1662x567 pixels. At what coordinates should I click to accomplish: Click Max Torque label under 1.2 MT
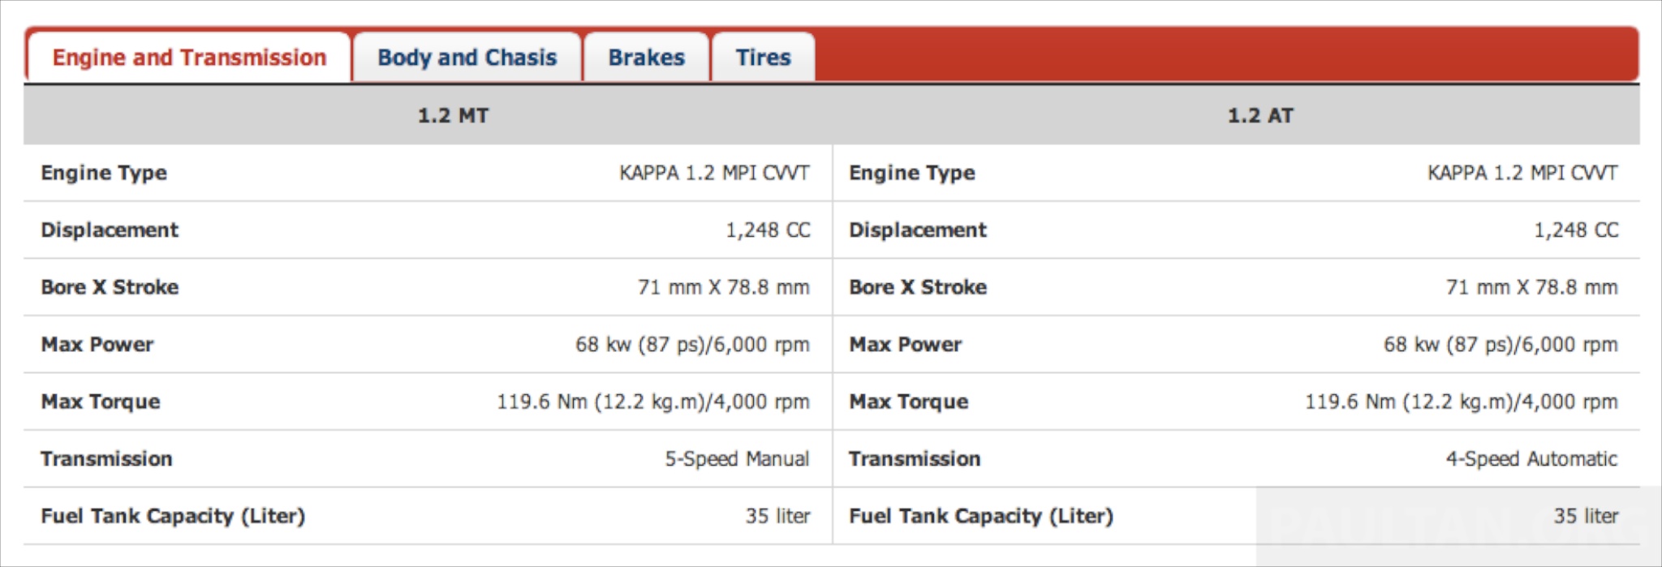point(101,402)
